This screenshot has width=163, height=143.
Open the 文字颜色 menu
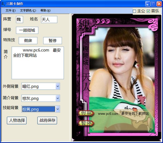[x=28, y=11]
